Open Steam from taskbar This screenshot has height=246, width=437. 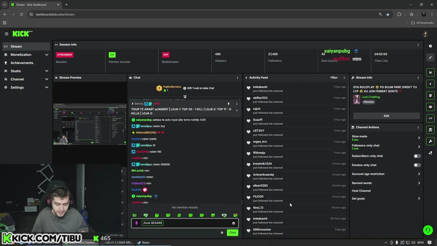pos(144,243)
